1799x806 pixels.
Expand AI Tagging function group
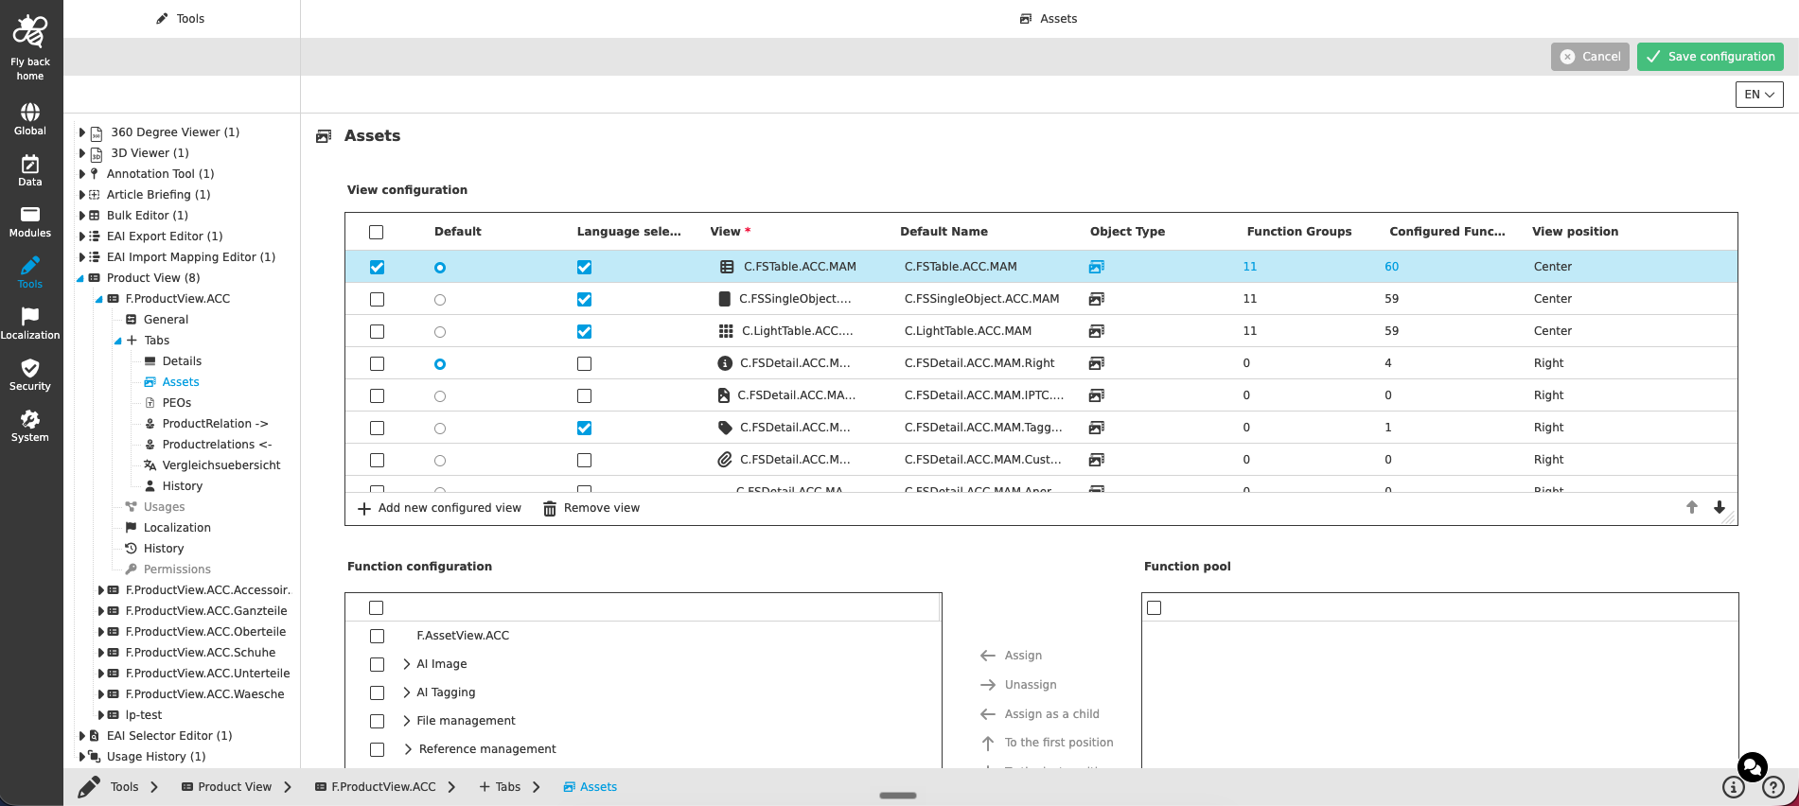pyautogui.click(x=407, y=692)
